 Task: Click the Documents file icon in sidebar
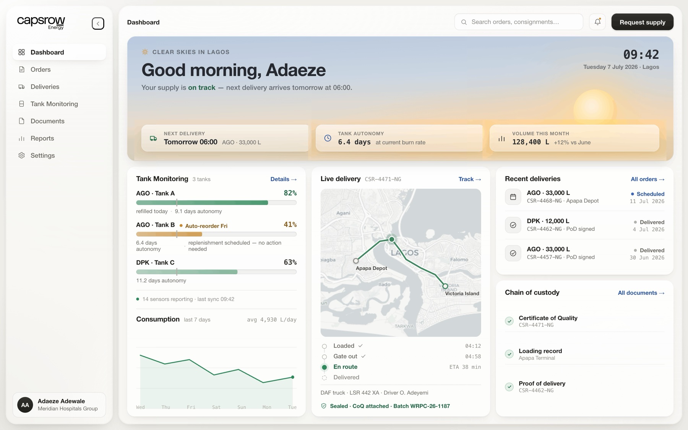tap(21, 121)
